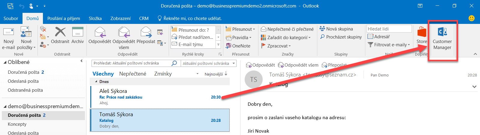
Task: Forward the message with Přeposlat ribbon button
Action: tap(146, 35)
